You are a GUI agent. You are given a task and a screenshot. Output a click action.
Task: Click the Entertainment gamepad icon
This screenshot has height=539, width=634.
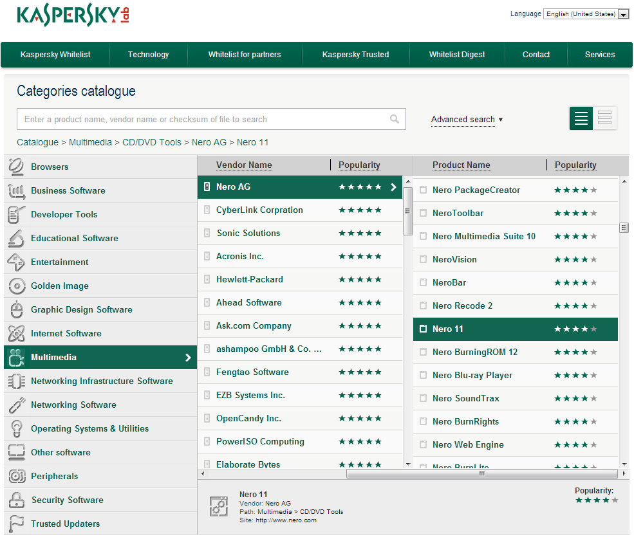(x=16, y=262)
